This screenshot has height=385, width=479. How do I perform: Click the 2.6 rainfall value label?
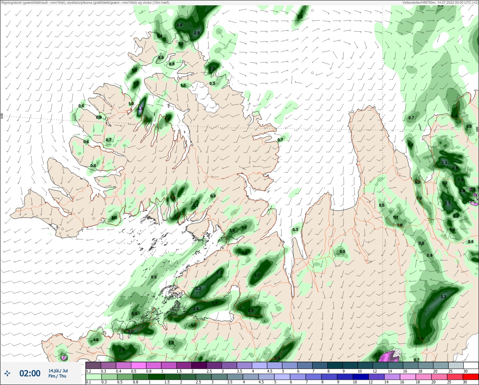(455, 168)
